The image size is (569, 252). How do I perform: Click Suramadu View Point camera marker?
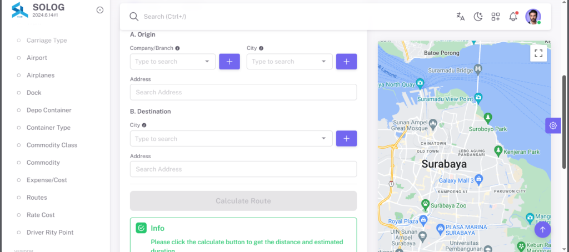tap(478, 98)
